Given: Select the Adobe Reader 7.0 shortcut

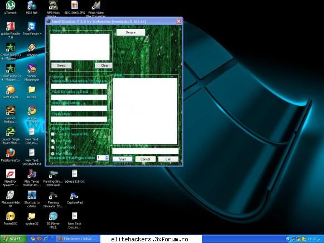Looking at the screenshot, I should pyautogui.click(x=11, y=30).
